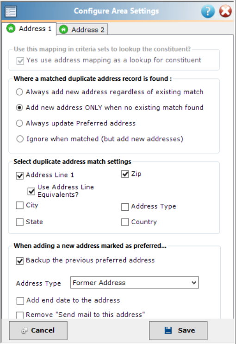This screenshot has height=344, width=236.
Task: Check the Country match checkbox
Action: click(x=125, y=222)
